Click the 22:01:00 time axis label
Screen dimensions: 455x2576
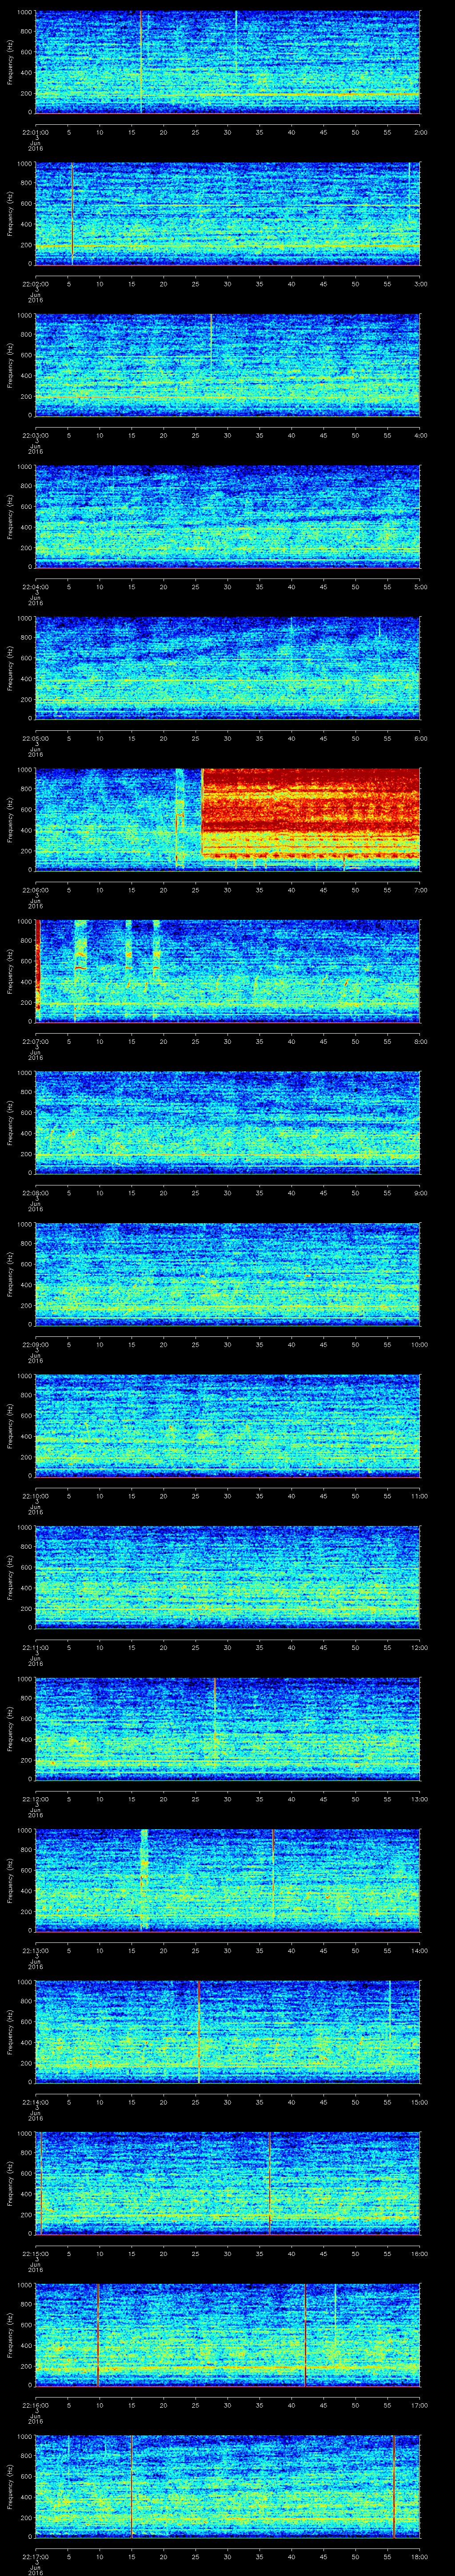tap(35, 132)
